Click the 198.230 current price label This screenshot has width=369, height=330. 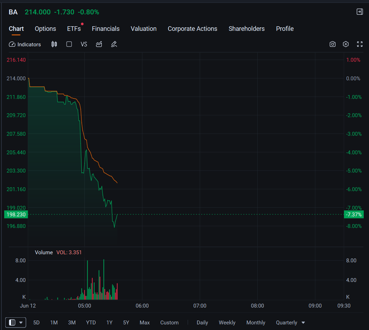coord(16,215)
